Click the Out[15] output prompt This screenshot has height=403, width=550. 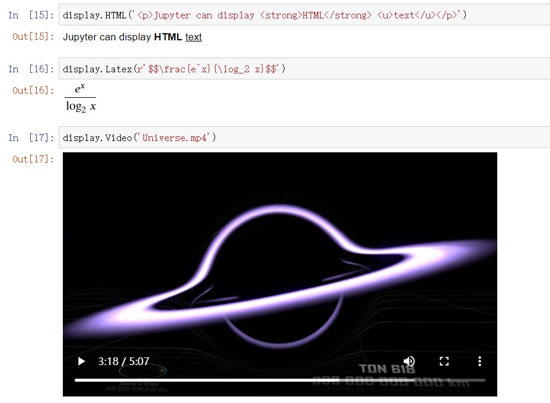(33, 37)
